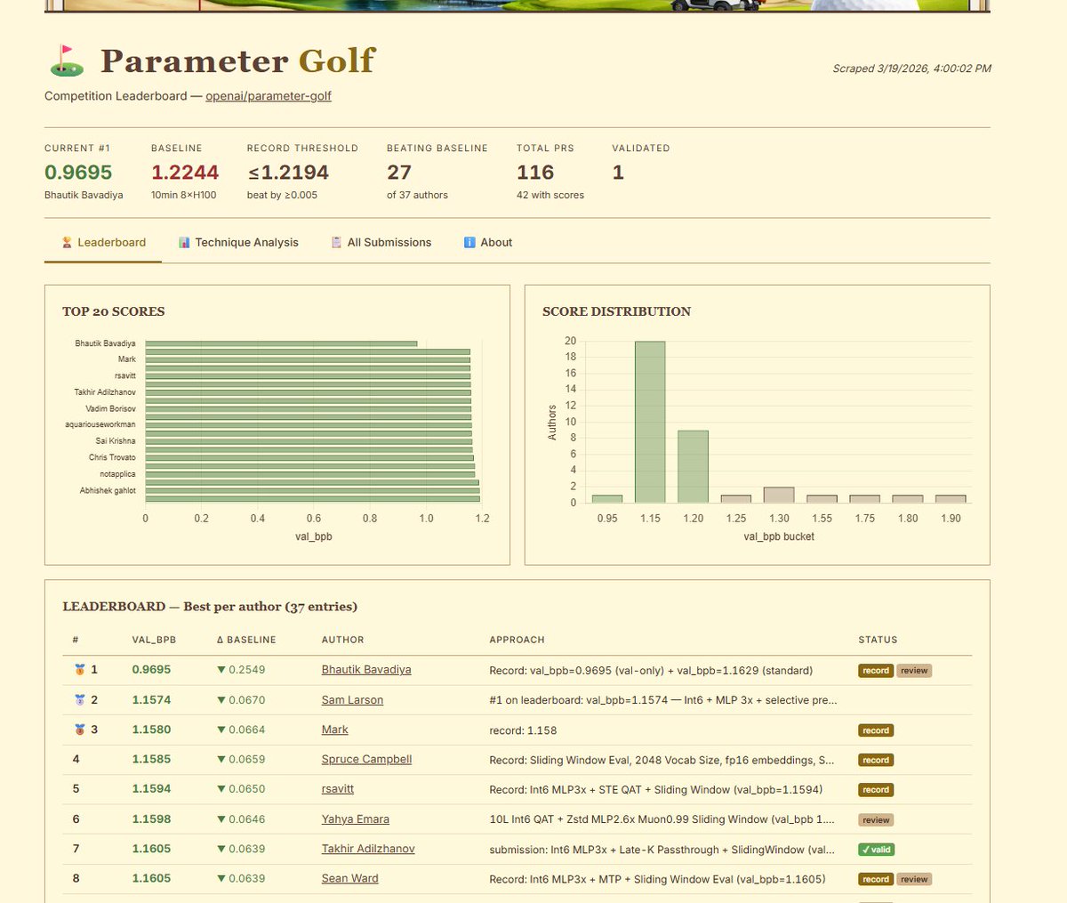1067x903 pixels.
Task: Click the gold medal icon in row 1
Action: pyautogui.click(x=80, y=670)
